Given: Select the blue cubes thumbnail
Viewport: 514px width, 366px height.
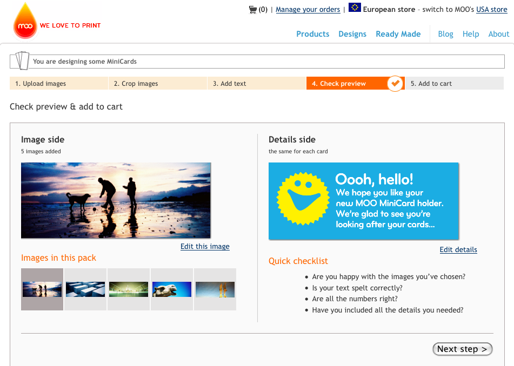Looking at the screenshot, I should point(85,289).
